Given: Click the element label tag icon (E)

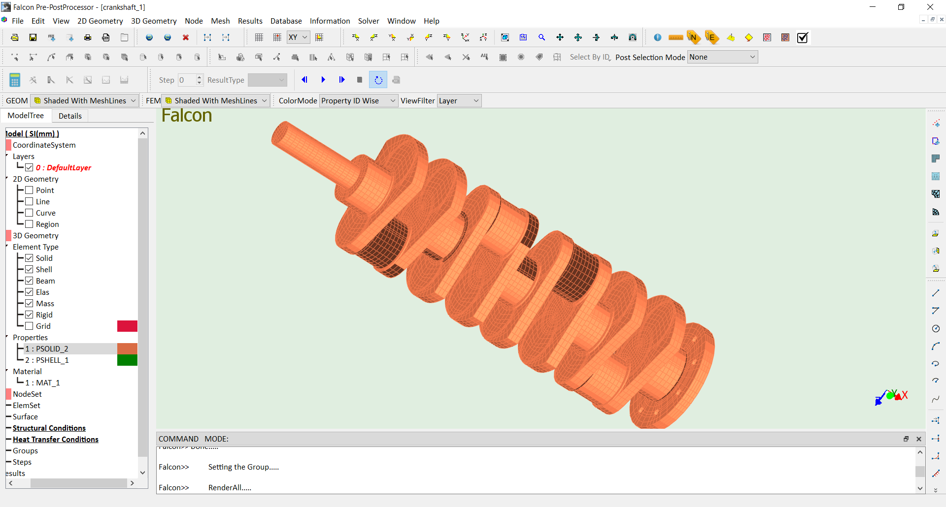Looking at the screenshot, I should click(x=712, y=37).
